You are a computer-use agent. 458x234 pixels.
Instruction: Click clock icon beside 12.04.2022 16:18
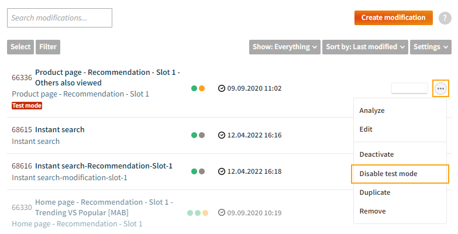coord(221,171)
